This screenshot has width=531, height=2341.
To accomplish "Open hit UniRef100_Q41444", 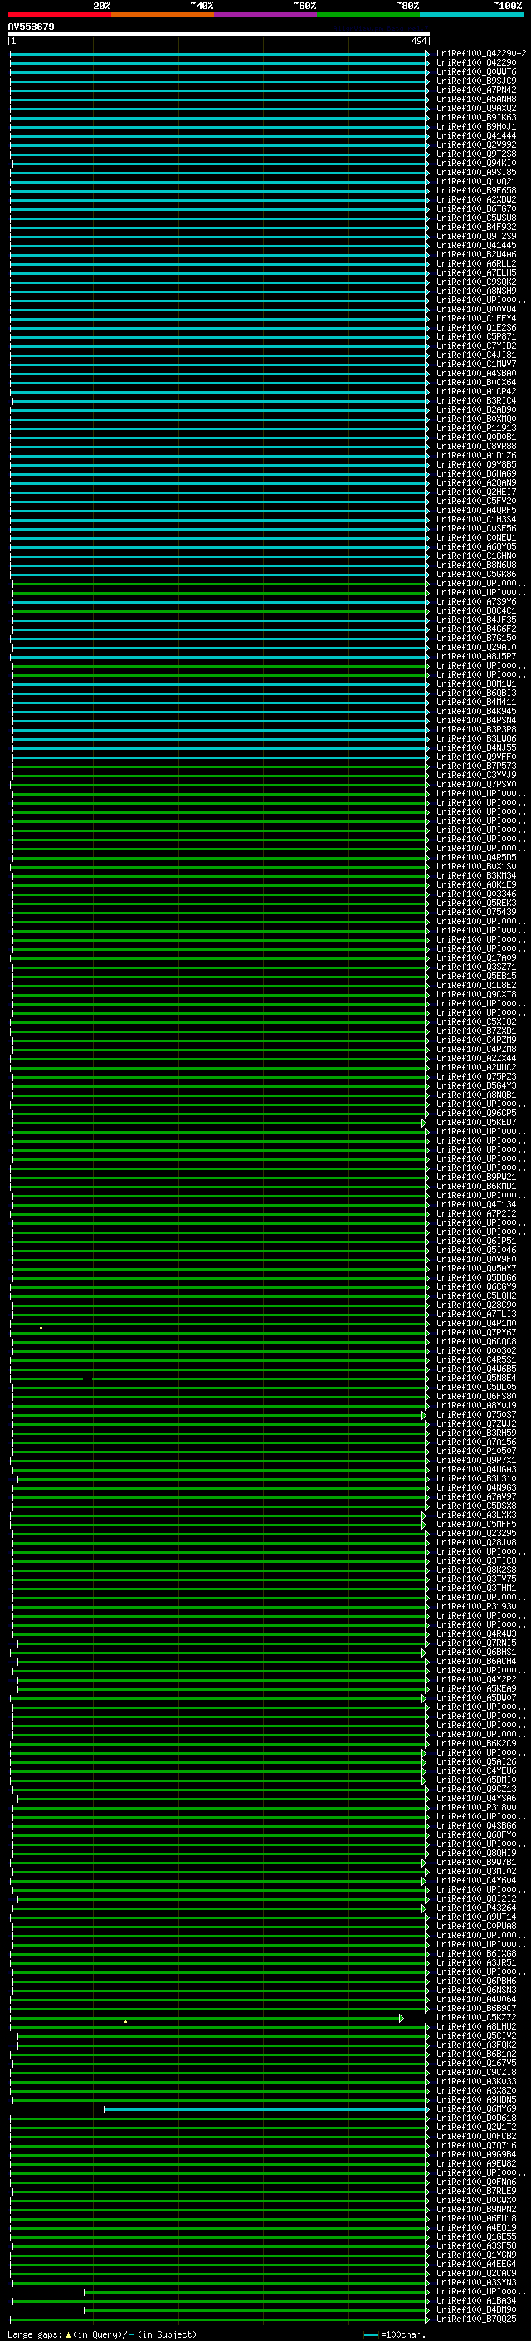I will click(x=476, y=135).
